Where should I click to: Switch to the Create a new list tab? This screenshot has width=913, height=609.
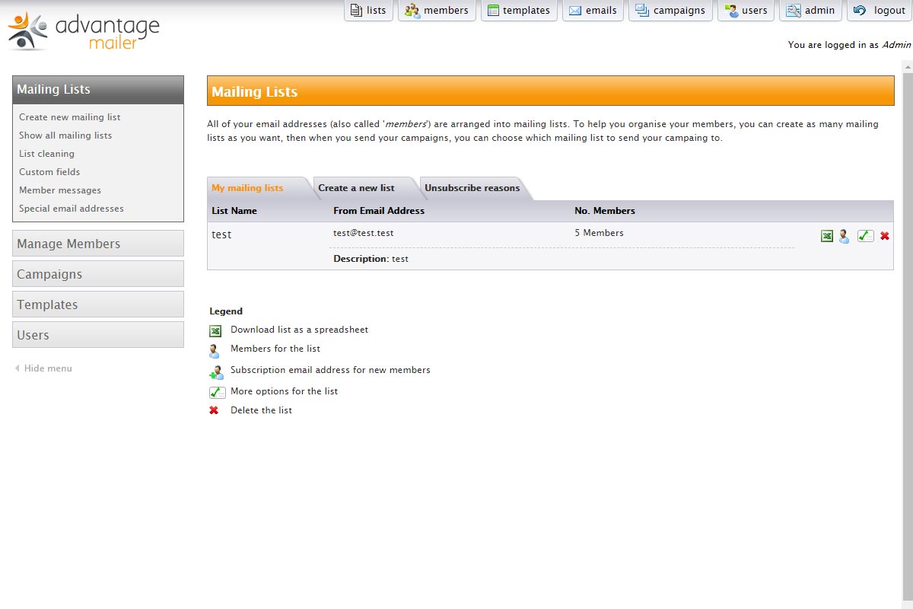click(356, 188)
